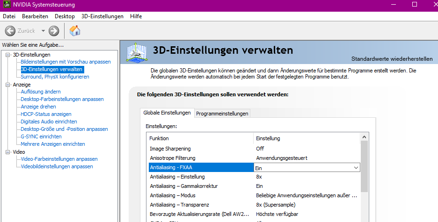The image size is (438, 222).
Task: Open the Antialiasing - FXAA value dropdown
Action: [x=356, y=168]
